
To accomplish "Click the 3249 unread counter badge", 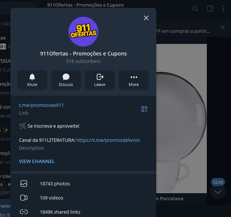I will [x=218, y=182].
